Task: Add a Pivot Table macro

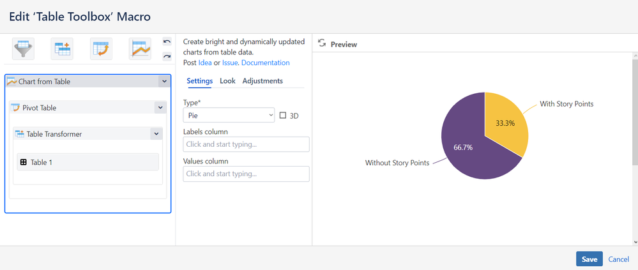Action: [x=101, y=49]
